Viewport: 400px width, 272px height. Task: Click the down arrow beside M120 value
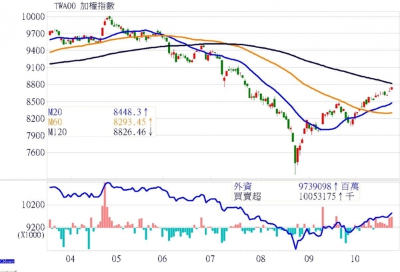coord(150,132)
